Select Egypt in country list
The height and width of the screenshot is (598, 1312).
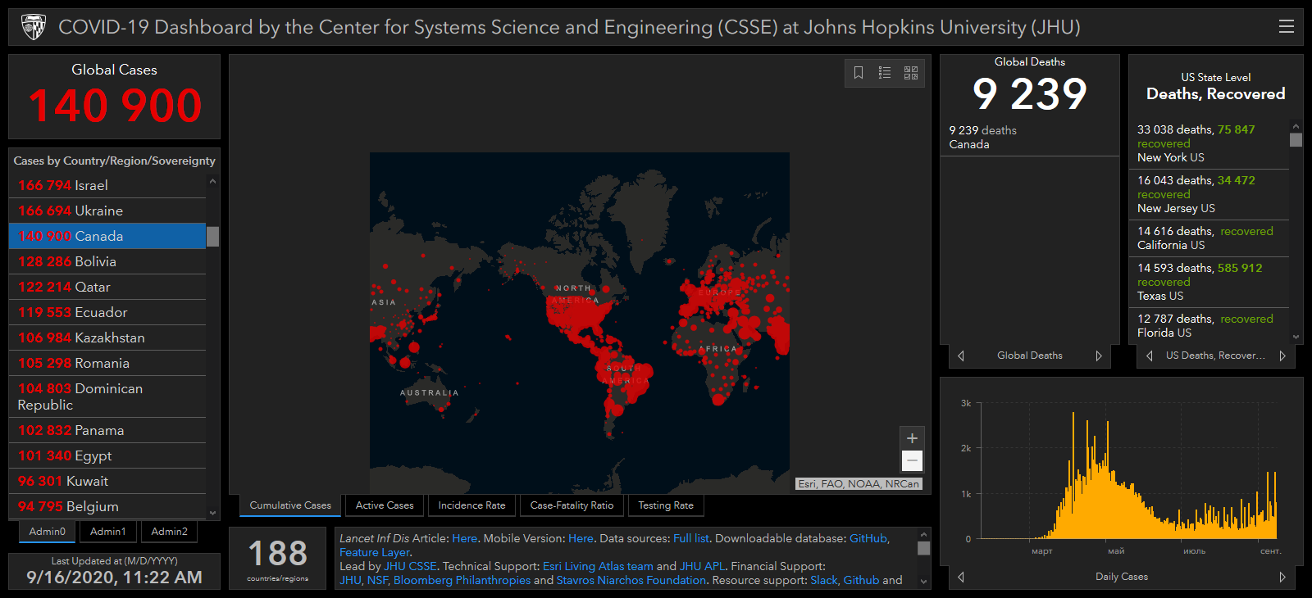107,455
